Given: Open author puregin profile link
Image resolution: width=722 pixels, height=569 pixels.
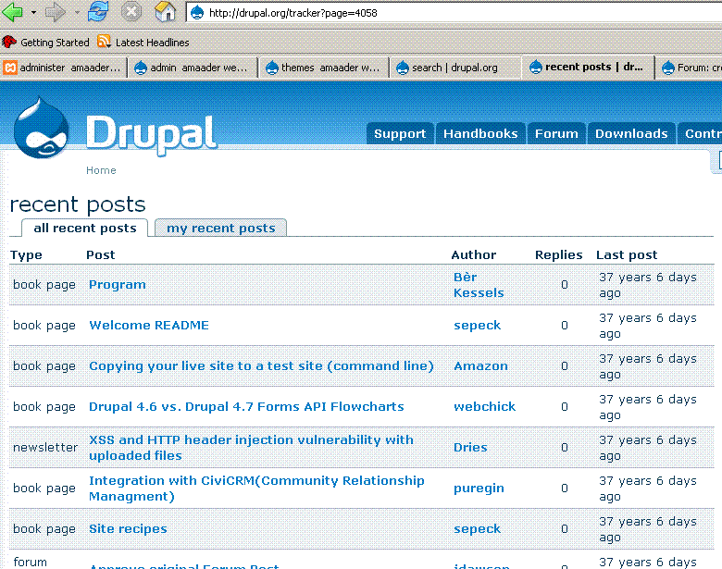Looking at the screenshot, I should tap(479, 489).
